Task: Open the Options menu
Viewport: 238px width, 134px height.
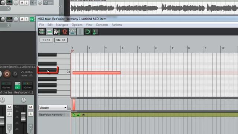Action: 77,25
